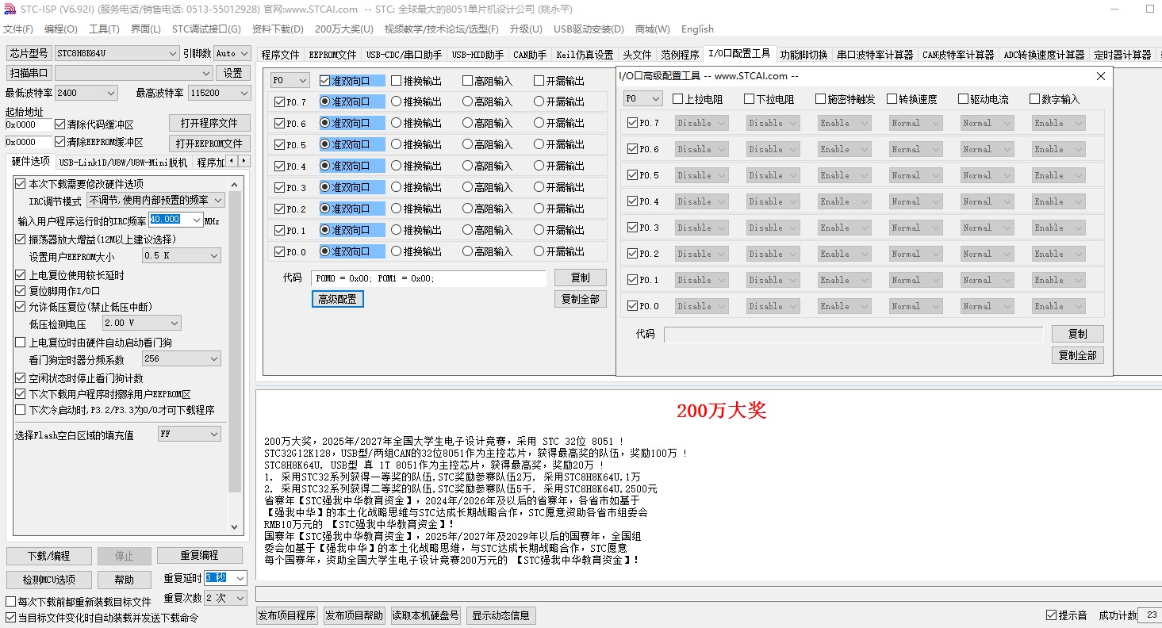Click the 串口 port selection combo box
Image resolution: width=1162 pixels, height=628 pixels.
click(x=134, y=73)
